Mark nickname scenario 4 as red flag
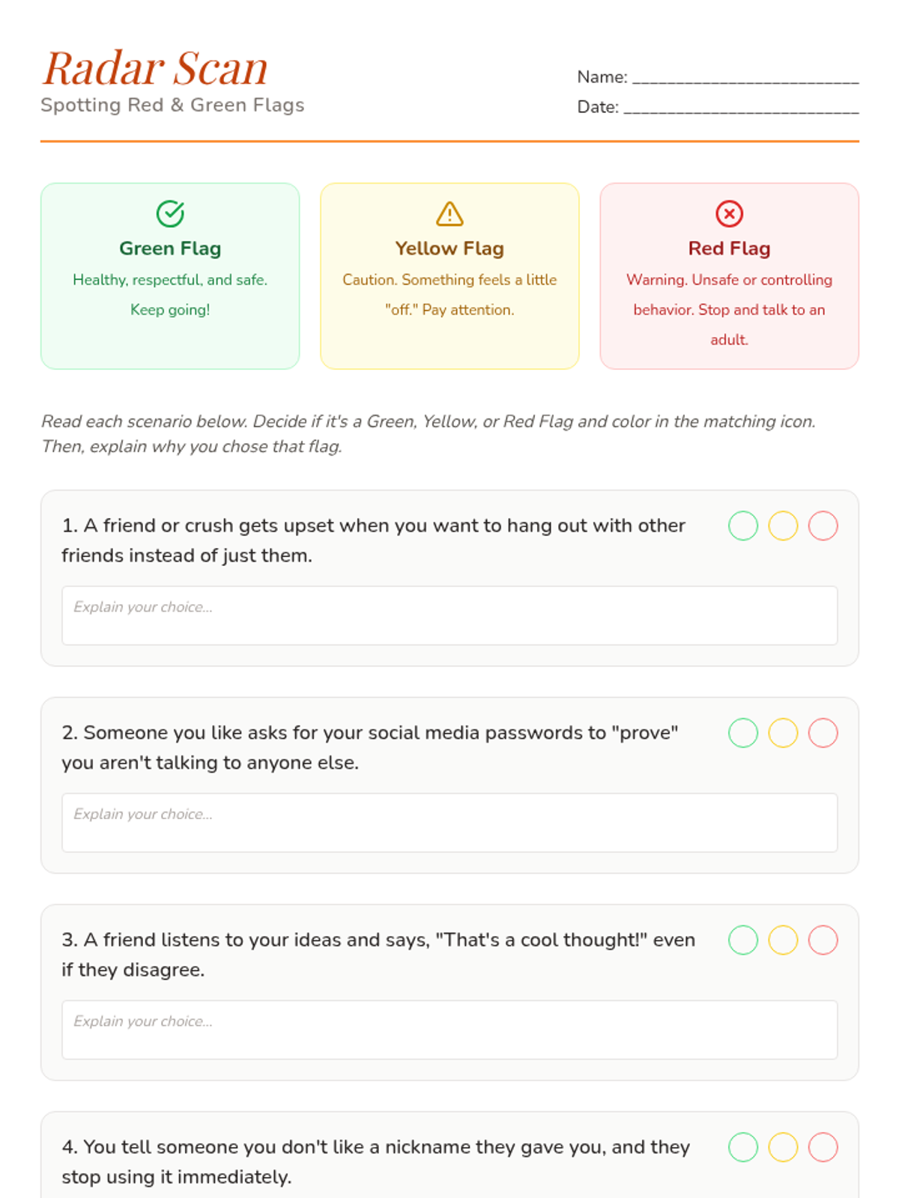The width and height of the screenshot is (899, 1198). click(x=823, y=1147)
